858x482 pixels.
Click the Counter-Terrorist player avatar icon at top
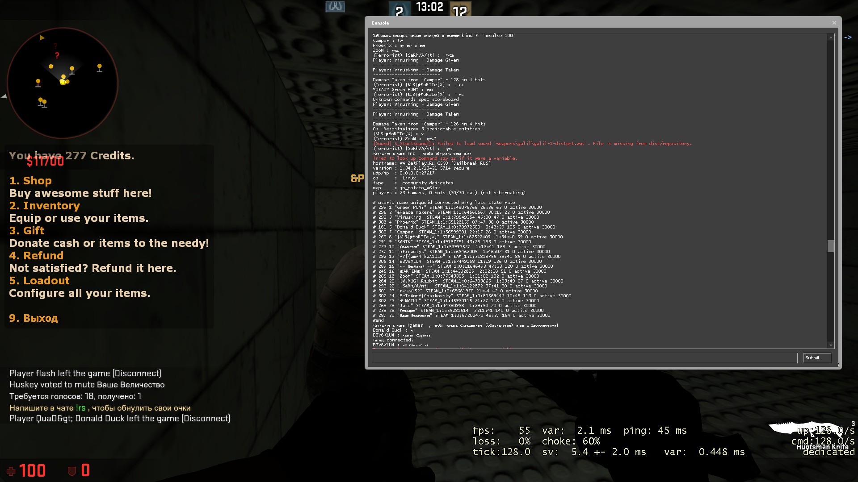coord(335,7)
